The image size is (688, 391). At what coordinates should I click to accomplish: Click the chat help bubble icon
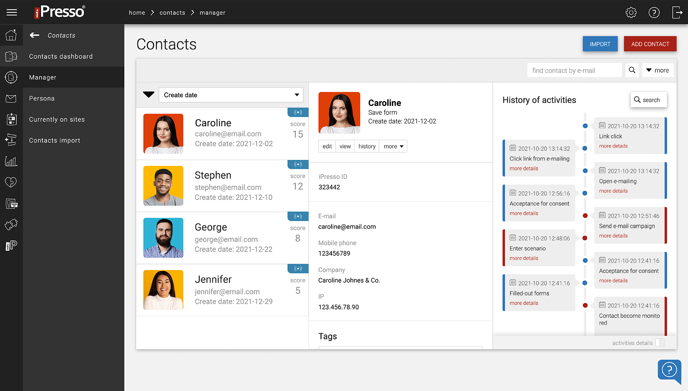tap(669, 370)
